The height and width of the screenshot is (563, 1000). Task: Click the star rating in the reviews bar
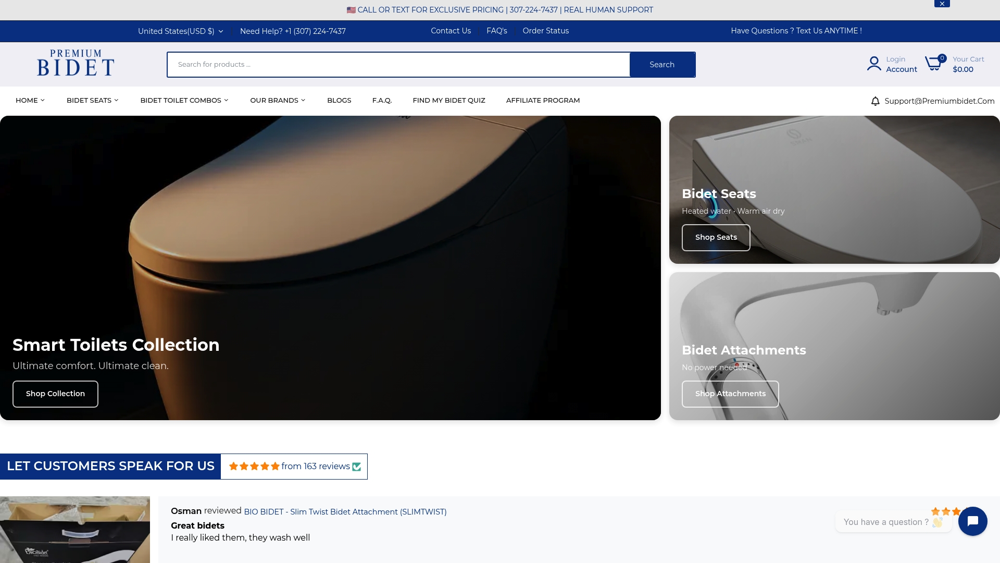255,466
